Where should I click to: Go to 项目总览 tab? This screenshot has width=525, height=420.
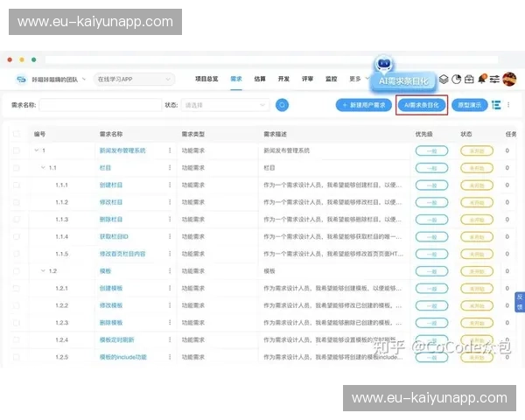point(206,79)
